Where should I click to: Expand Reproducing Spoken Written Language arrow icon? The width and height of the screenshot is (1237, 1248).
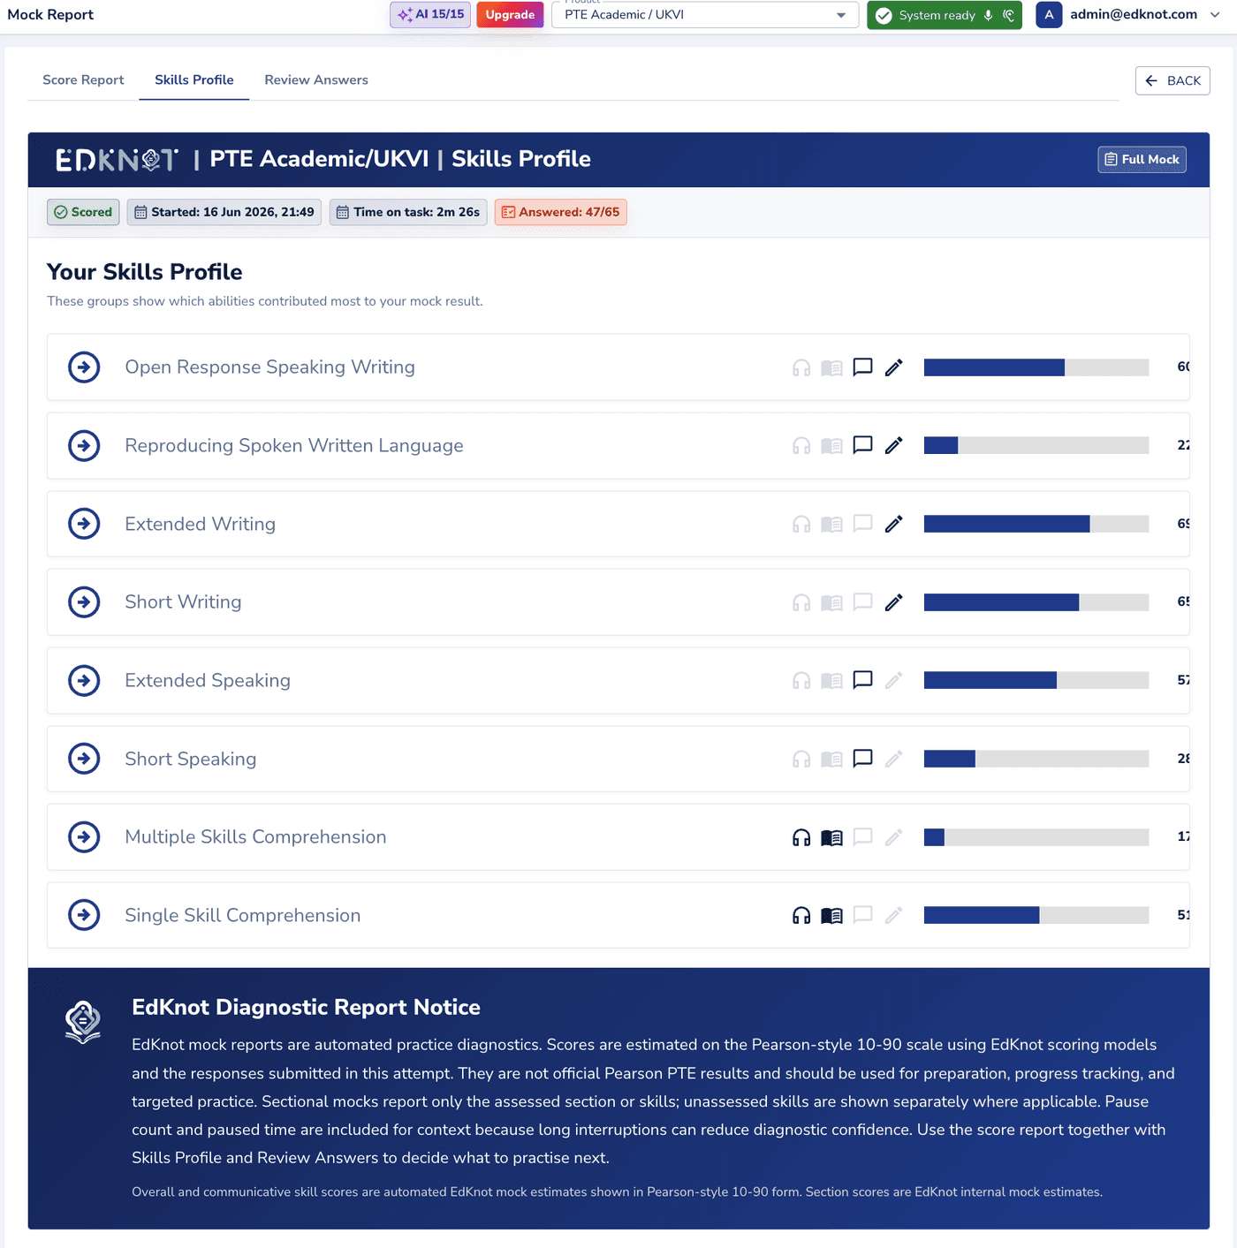click(x=84, y=445)
